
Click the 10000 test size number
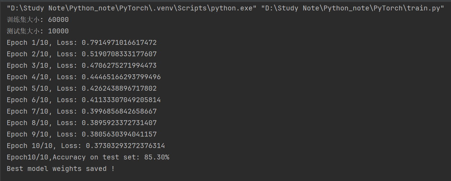(x=58, y=31)
